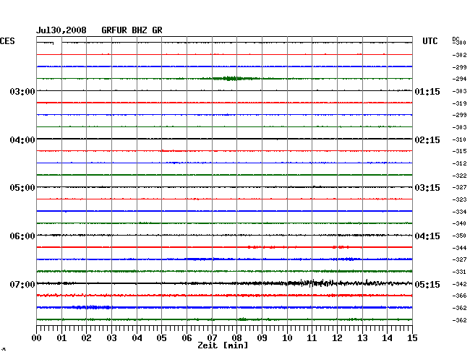The width and height of the screenshot is (470, 357).
Task: Click the "02" minute axis label
Action: pos(86,338)
